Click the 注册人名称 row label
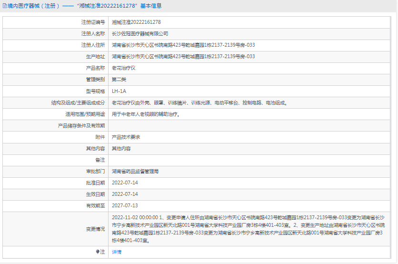398x264 pixels. pyautogui.click(x=93, y=33)
